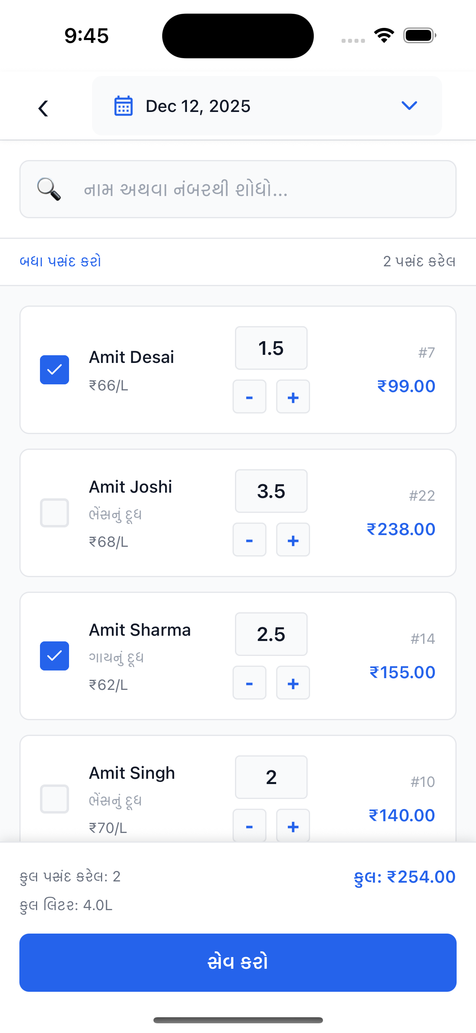Image resolution: width=476 pixels, height=1033 pixels.
Task: Click the 3.5 quantity field for Amit Joshi
Action: (271, 491)
